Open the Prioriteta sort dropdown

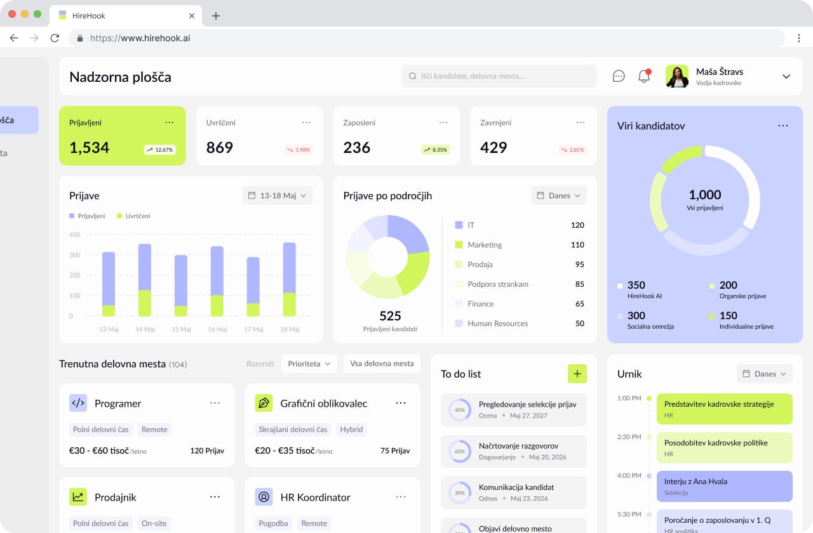[309, 364]
